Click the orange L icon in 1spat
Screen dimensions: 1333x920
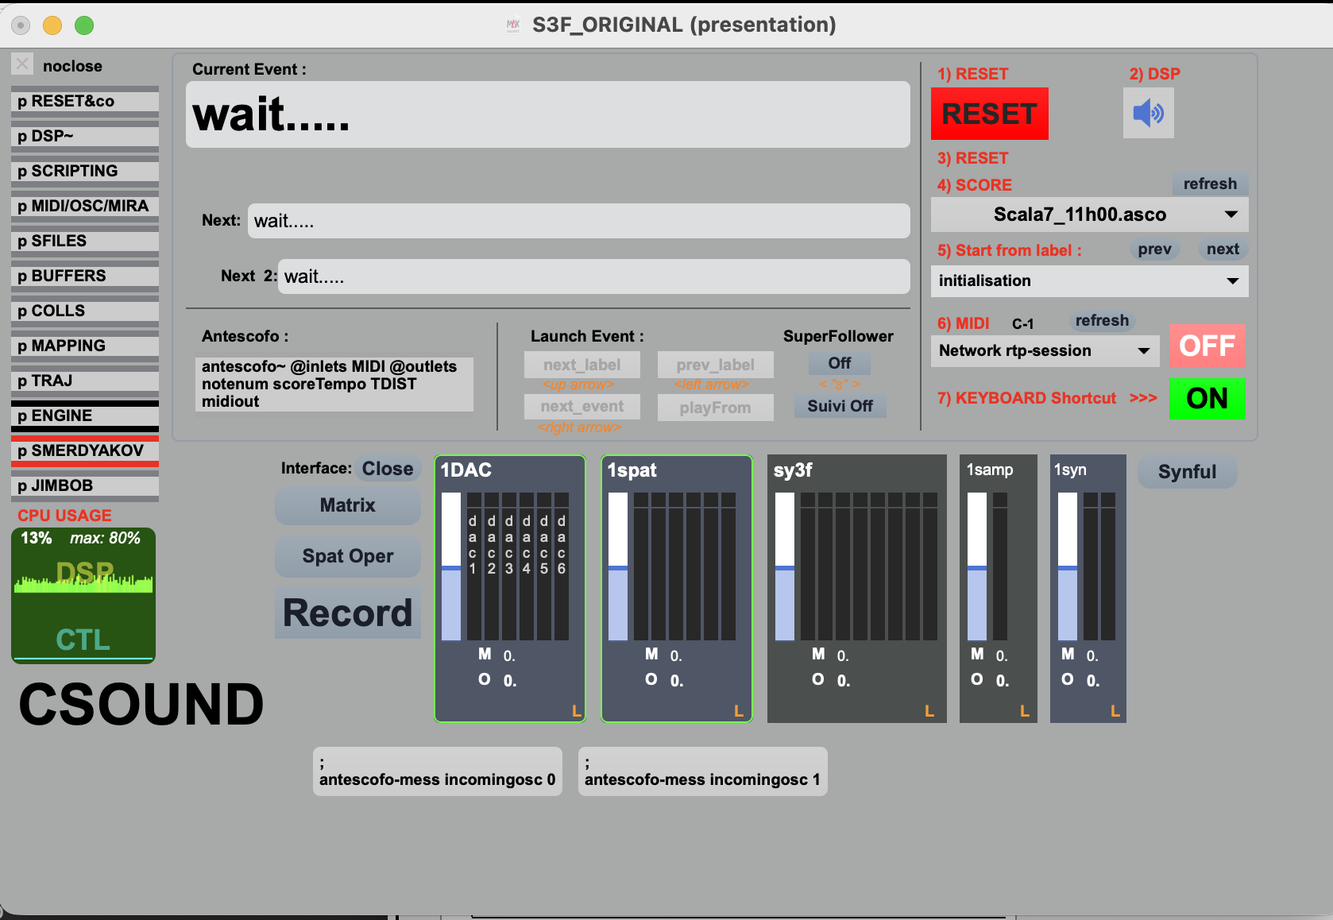click(x=739, y=711)
